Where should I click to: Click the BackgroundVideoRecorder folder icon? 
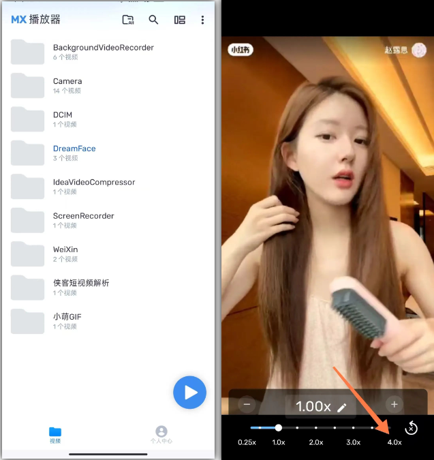27,52
